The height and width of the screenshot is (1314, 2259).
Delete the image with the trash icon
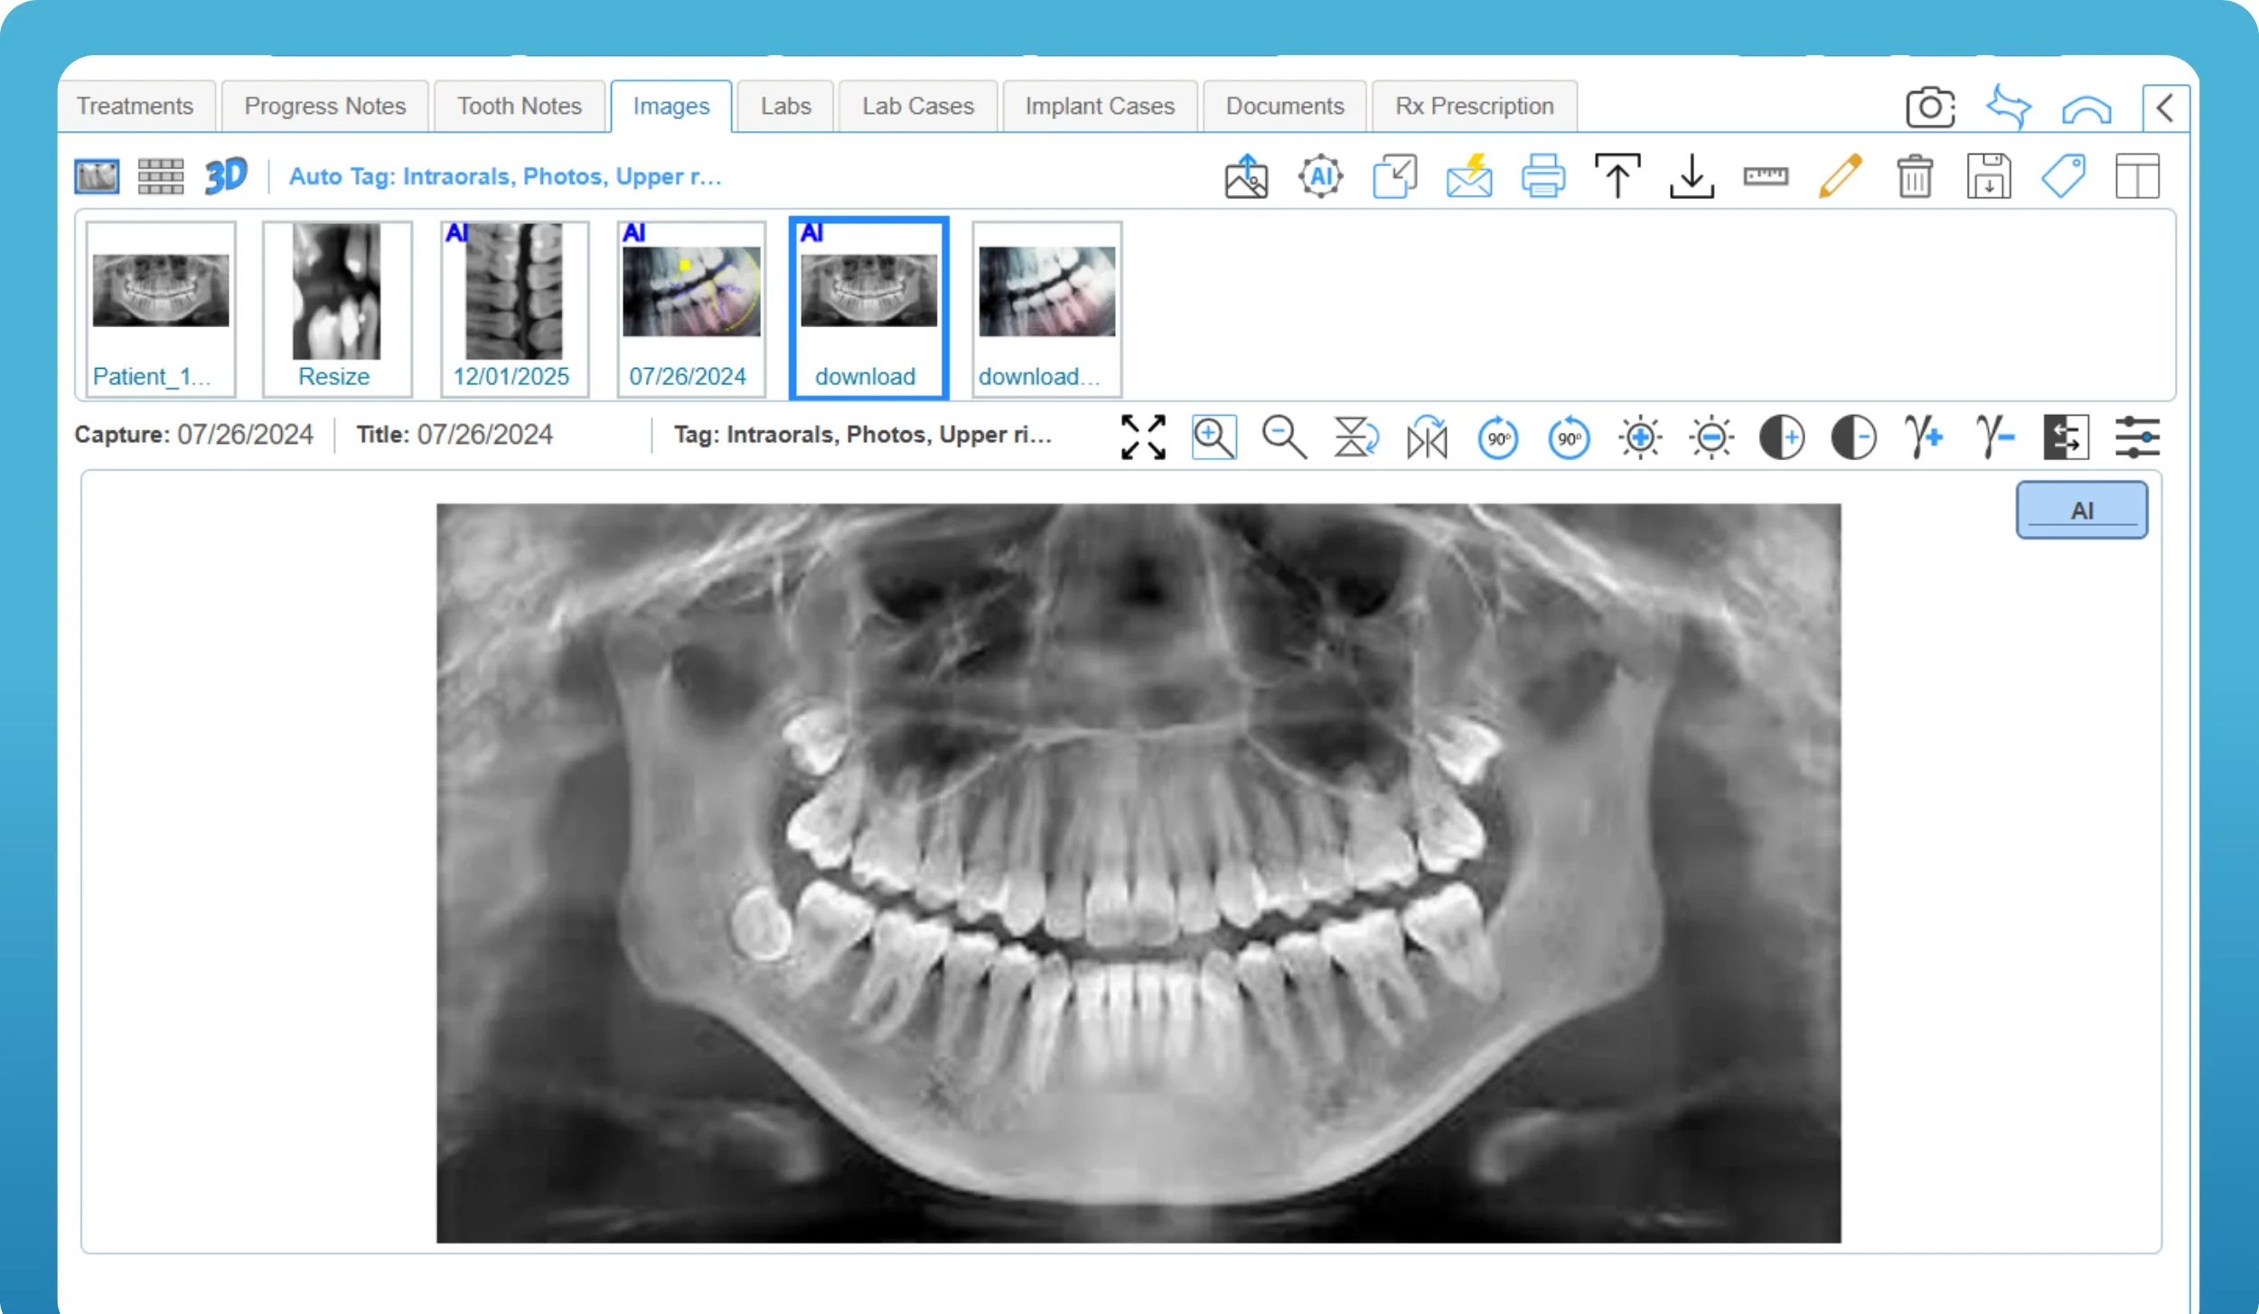pos(1914,176)
